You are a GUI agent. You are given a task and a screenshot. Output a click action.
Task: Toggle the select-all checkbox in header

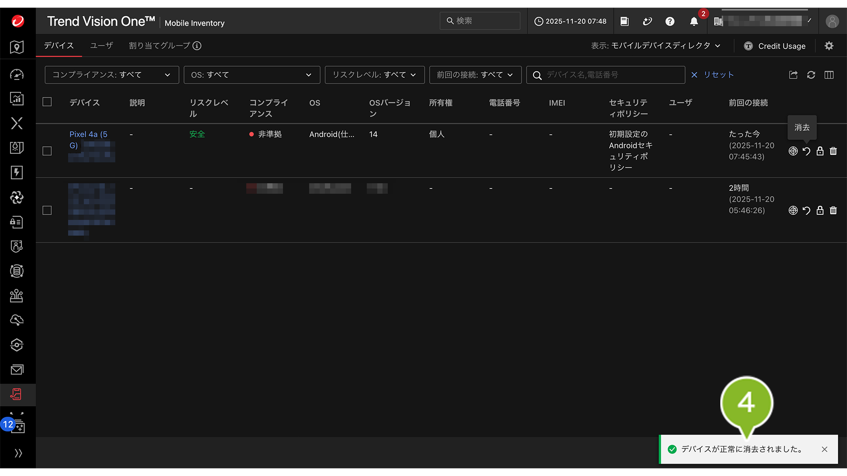47,102
